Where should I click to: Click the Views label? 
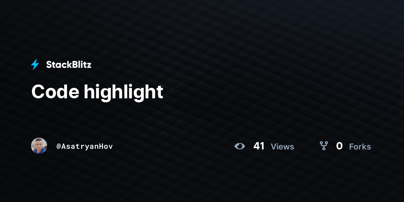pos(282,147)
